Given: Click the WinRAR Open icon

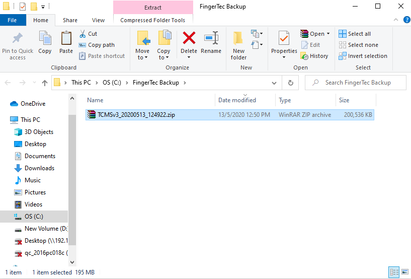Looking at the screenshot, I should 304,34.
